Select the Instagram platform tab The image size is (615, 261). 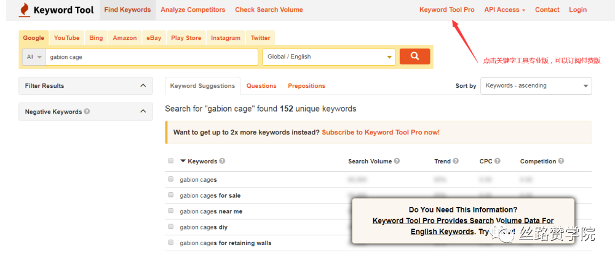coord(226,38)
